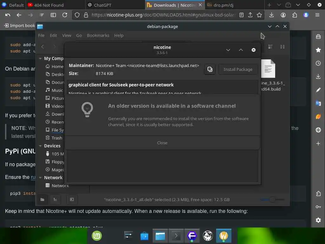
Task: Open the password key icon in the sidebar
Action: point(318,207)
